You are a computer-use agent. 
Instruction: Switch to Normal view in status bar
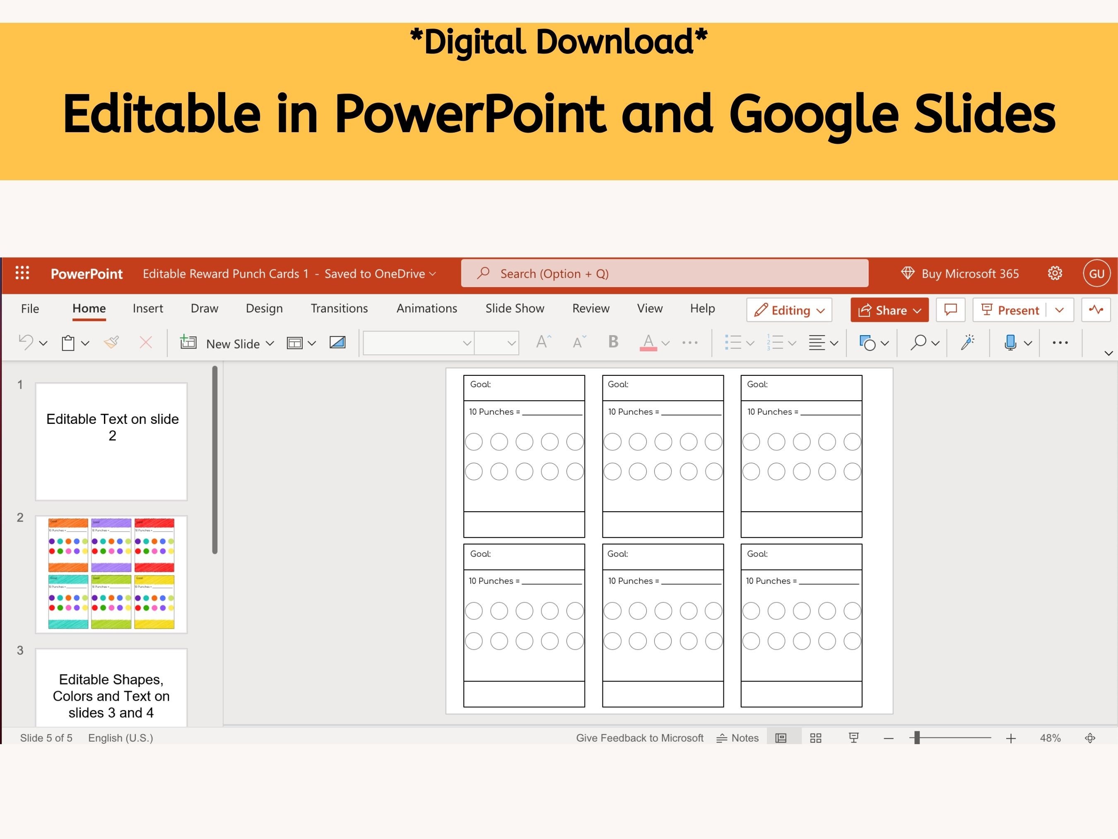pyautogui.click(x=781, y=738)
